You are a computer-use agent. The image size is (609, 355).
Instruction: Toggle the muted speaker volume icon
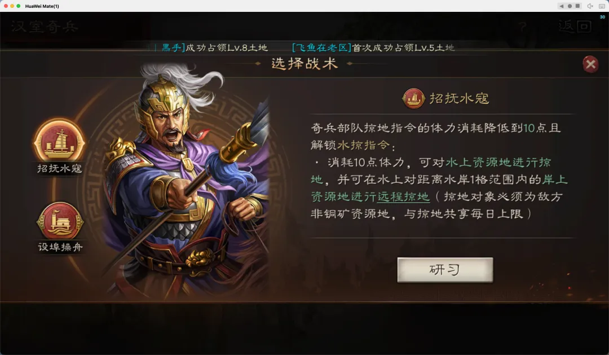[x=590, y=6]
